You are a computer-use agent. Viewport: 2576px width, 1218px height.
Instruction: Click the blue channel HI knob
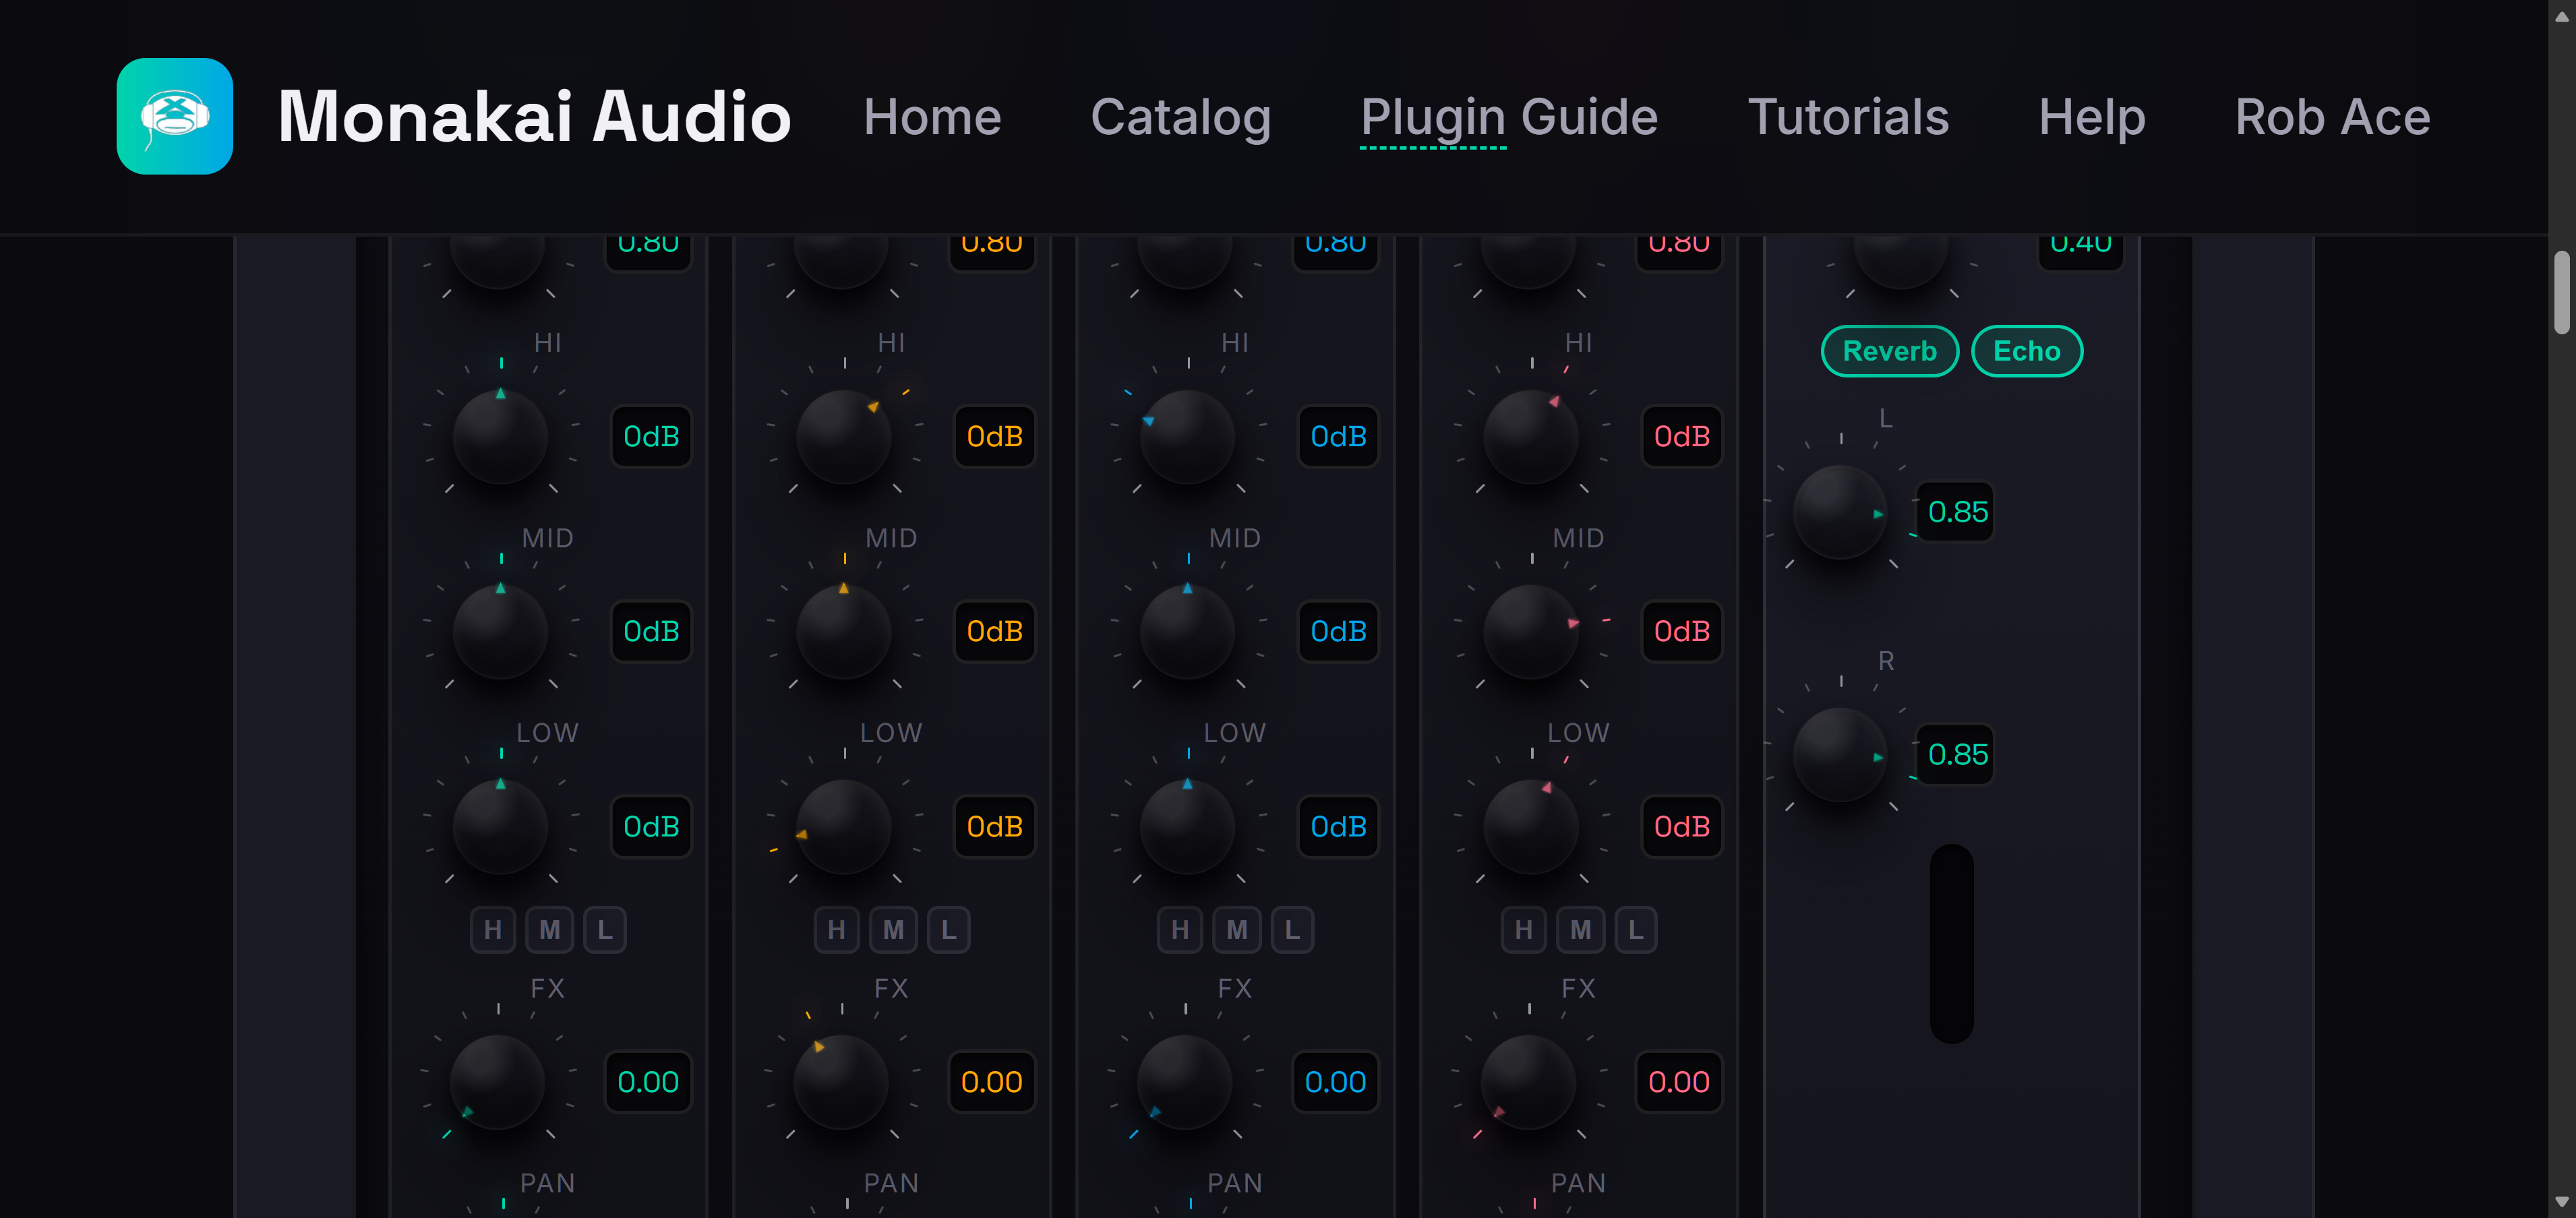[x=1188, y=437]
